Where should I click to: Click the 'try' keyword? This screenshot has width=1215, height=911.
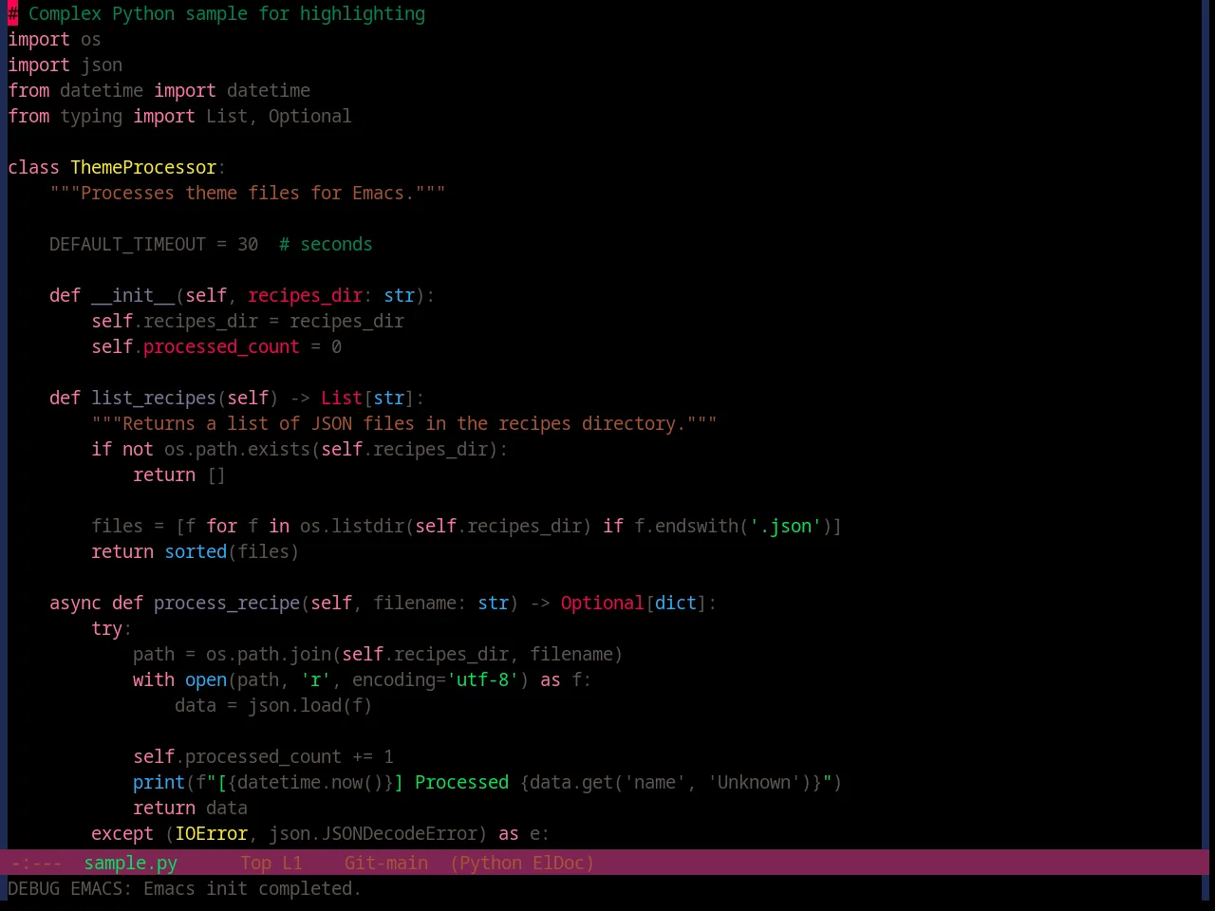point(106,628)
